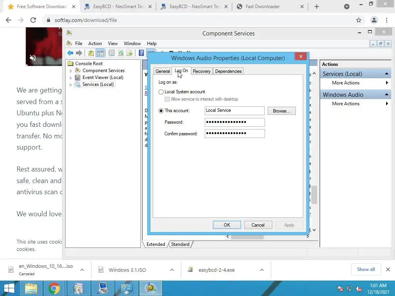Click Show all downloads
395x296 pixels.
click(x=366, y=269)
